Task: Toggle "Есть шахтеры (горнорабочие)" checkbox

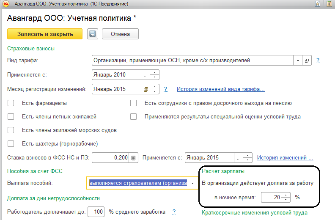Action: click(11, 143)
